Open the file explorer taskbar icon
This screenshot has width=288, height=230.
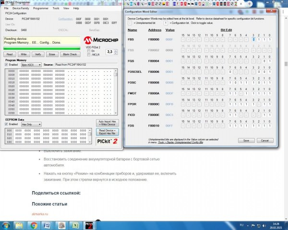(x=20, y=225)
